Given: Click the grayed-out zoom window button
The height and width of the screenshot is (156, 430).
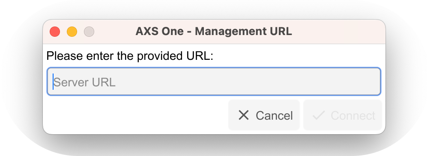Looking at the screenshot, I should [x=89, y=32].
